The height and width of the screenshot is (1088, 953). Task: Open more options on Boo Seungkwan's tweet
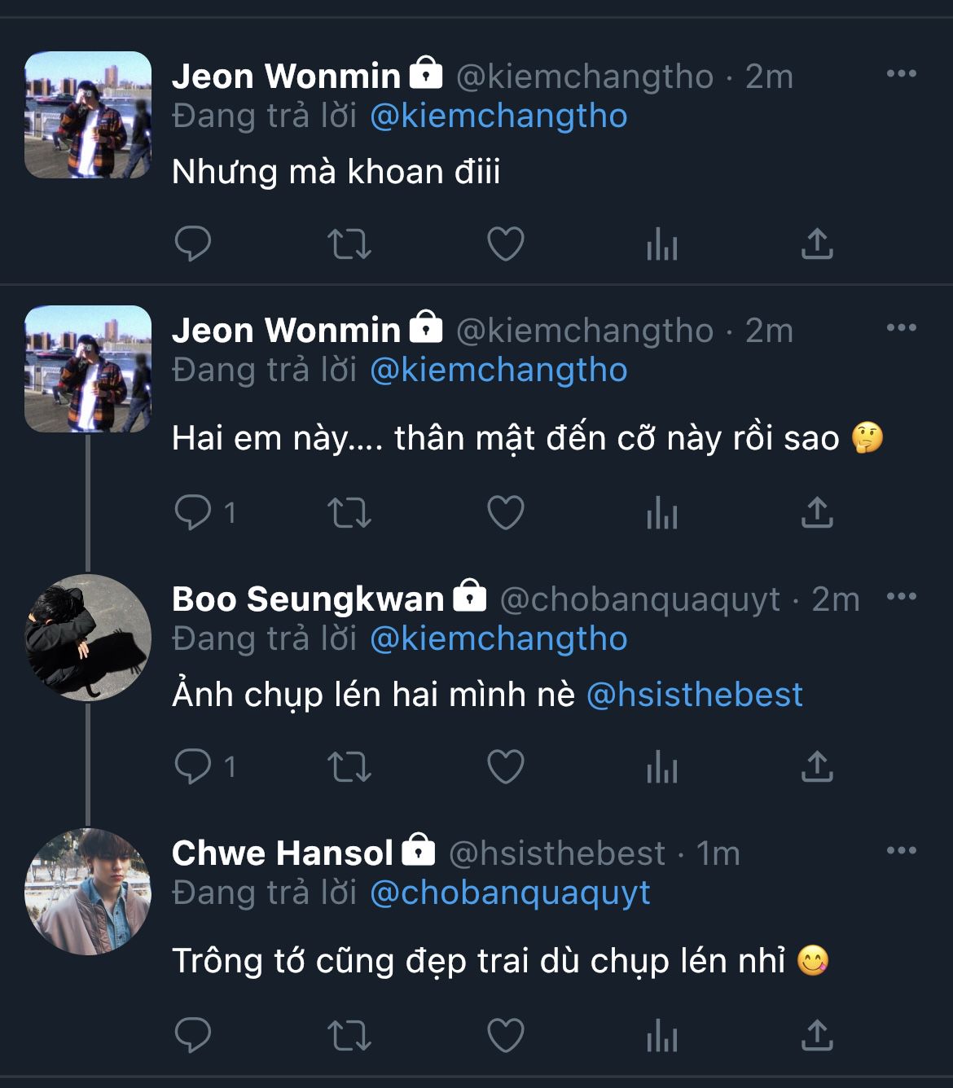(901, 597)
